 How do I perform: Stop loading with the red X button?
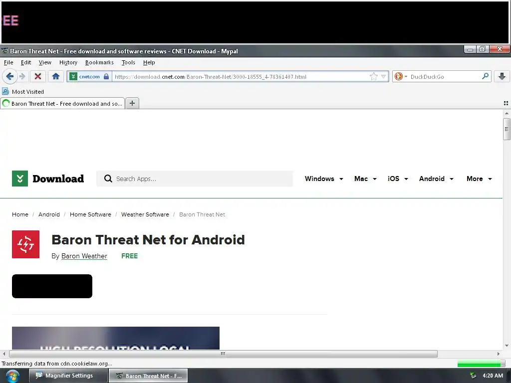pos(38,76)
